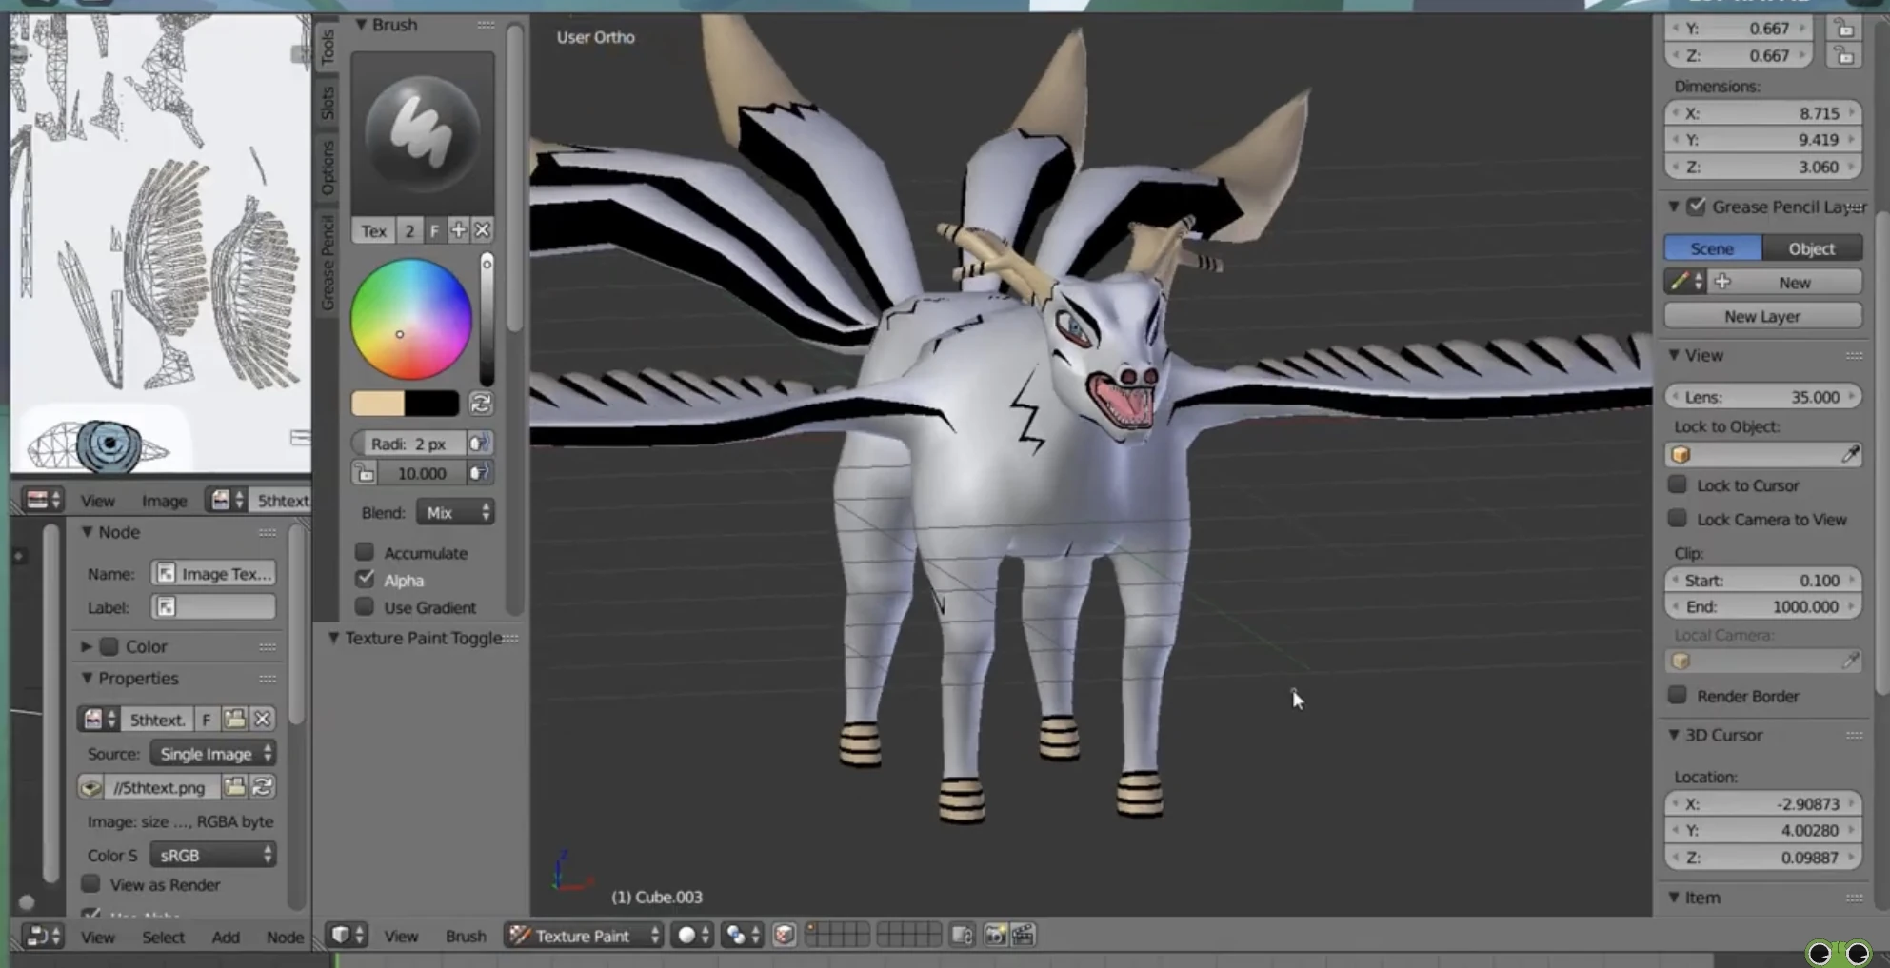Click the eyedropper beside Lock to Object
1890x968 pixels.
click(x=1851, y=454)
